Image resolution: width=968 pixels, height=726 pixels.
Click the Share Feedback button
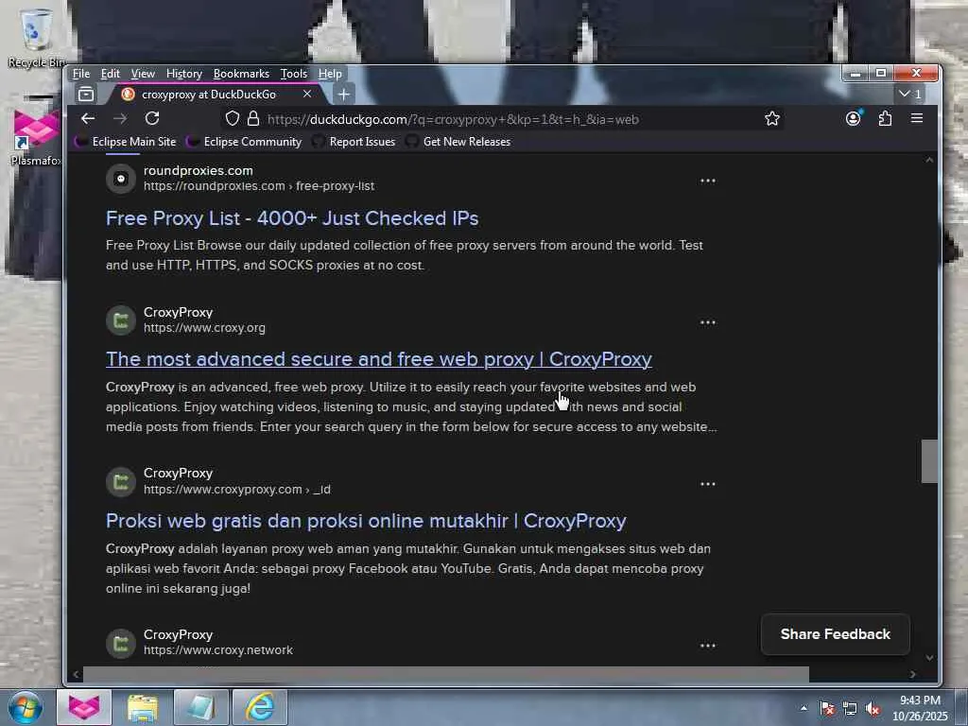click(836, 634)
